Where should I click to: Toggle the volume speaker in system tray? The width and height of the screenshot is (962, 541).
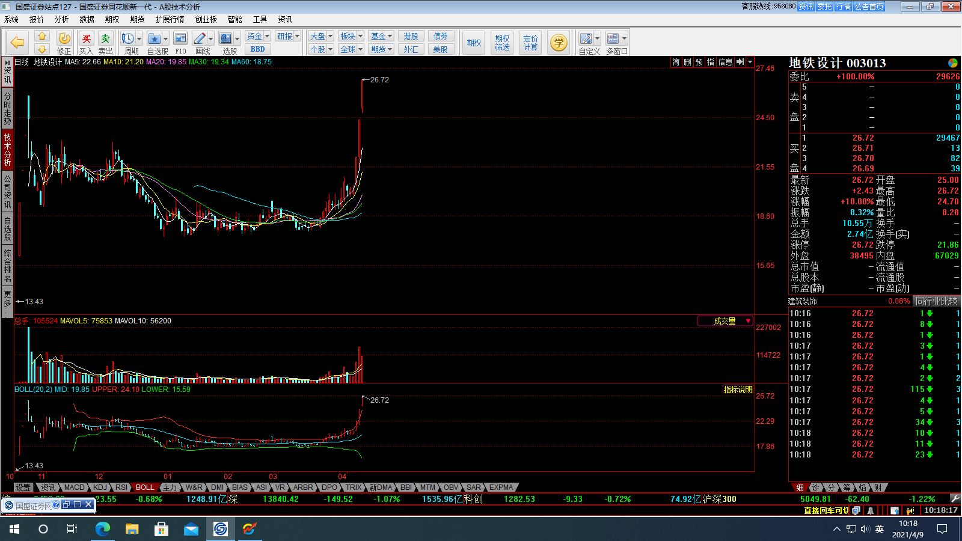865,529
